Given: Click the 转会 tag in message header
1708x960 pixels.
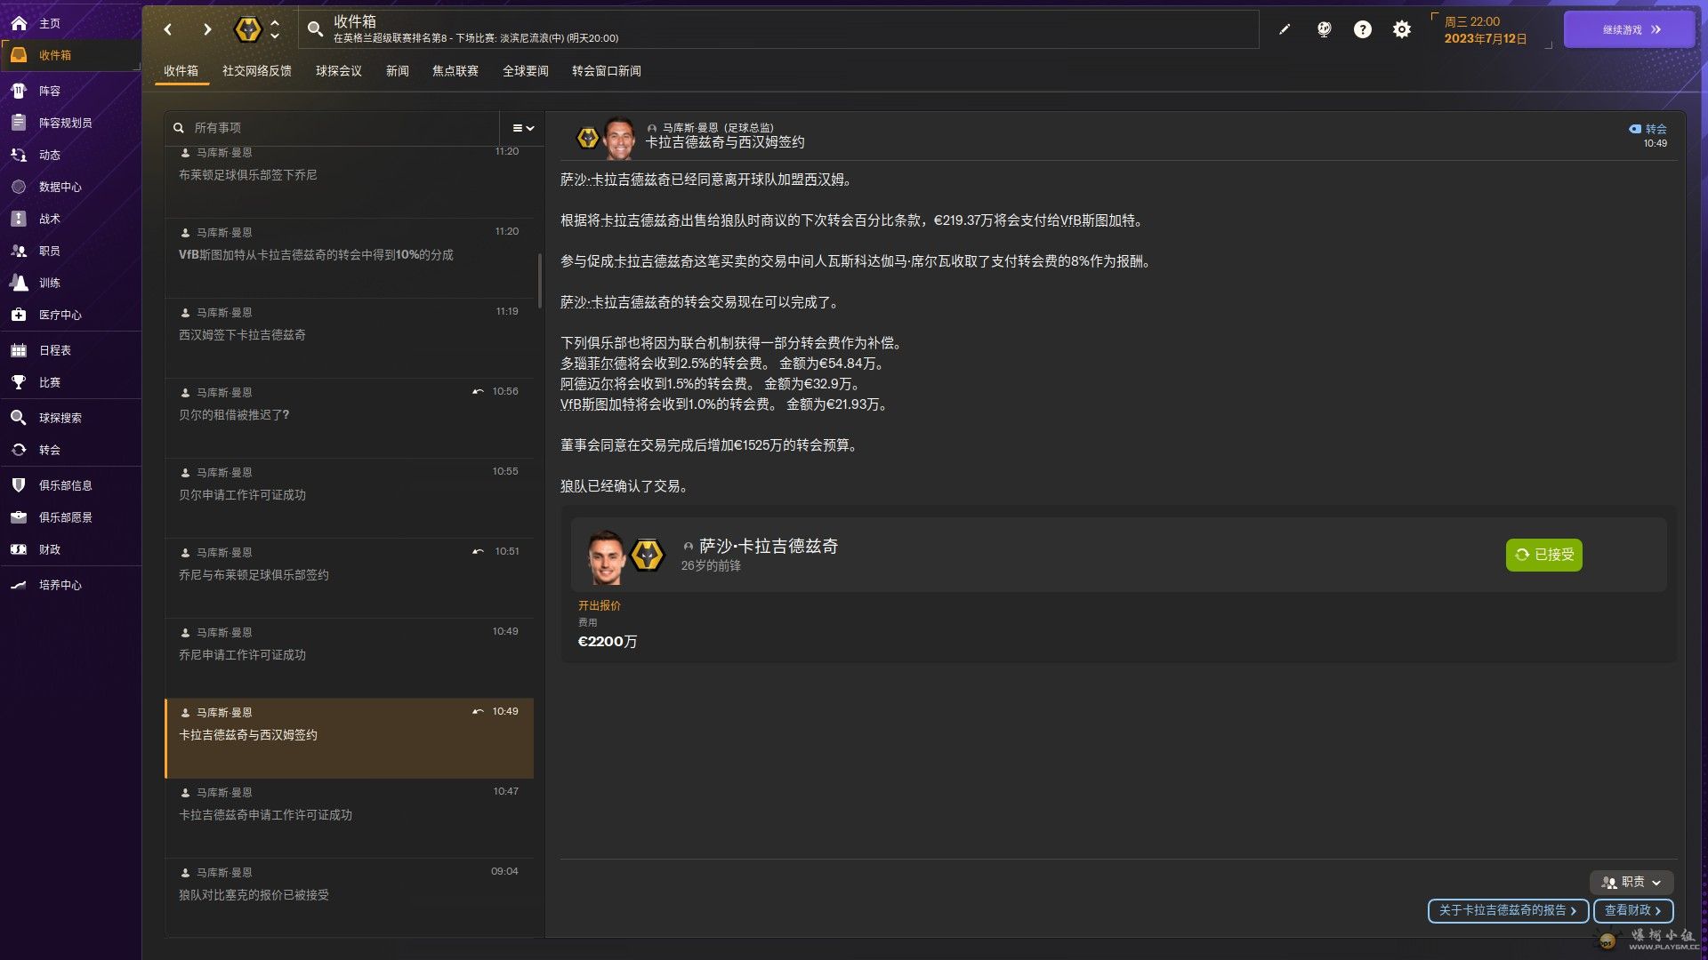Looking at the screenshot, I should pos(1648,129).
